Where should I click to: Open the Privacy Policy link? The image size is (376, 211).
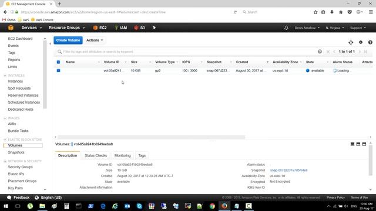click(x=335, y=198)
